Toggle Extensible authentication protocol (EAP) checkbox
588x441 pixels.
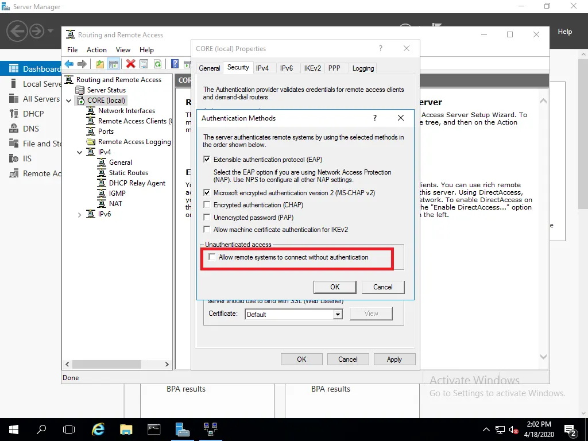[x=207, y=160]
